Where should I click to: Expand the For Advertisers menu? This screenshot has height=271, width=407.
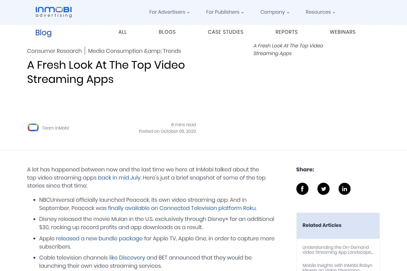pos(169,12)
